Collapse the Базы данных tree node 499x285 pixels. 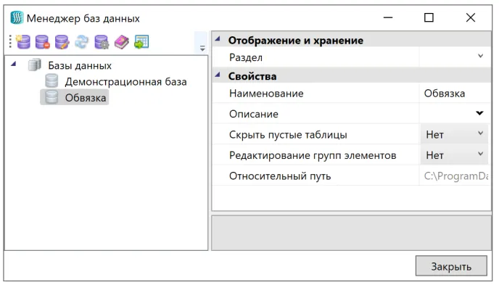point(13,64)
